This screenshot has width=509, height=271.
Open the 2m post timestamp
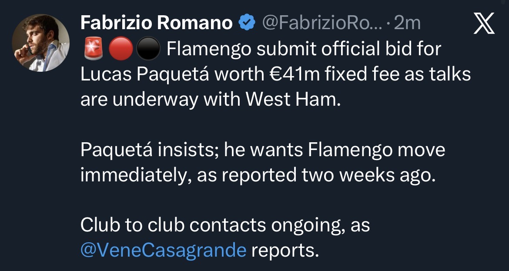(407, 23)
